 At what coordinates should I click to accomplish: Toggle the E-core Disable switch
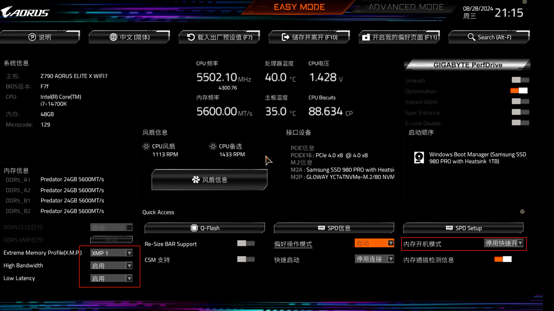(x=520, y=123)
